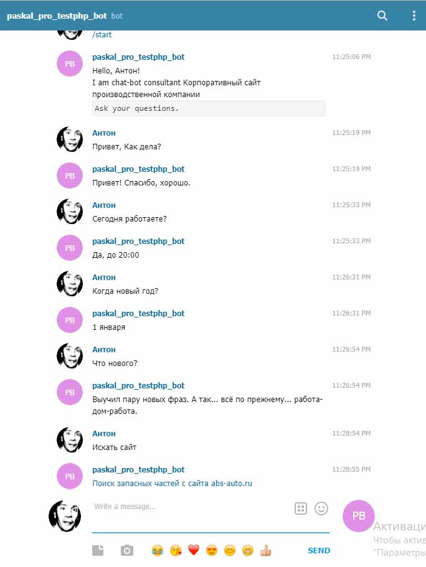
Task: Insert the laughing-tears emoji
Action: tap(157, 550)
